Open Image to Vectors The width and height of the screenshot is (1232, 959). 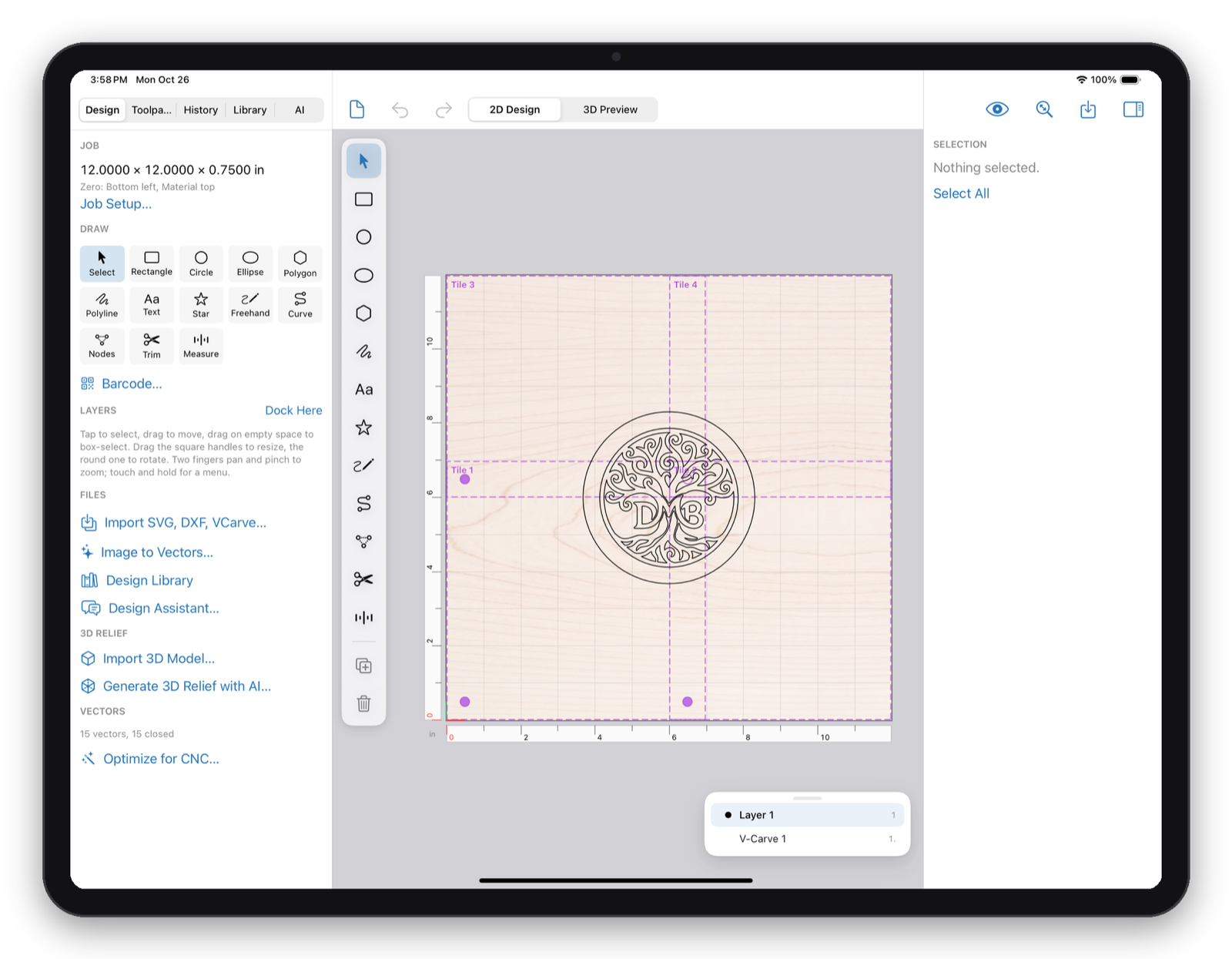147,552
